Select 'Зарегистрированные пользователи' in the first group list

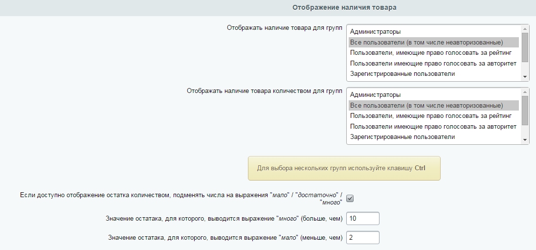point(402,74)
